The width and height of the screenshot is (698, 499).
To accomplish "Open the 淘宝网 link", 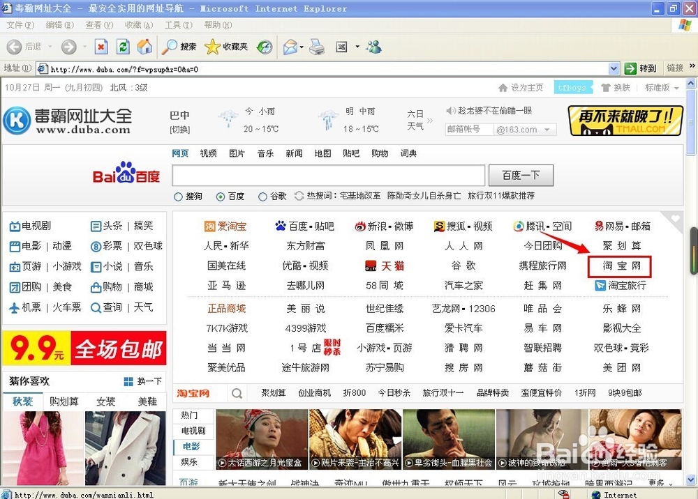I will [x=621, y=266].
